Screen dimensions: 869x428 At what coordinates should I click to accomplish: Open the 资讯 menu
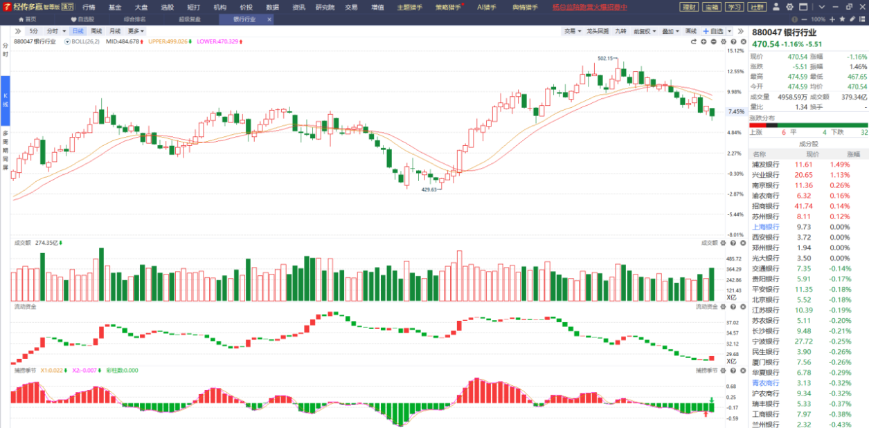click(x=298, y=7)
